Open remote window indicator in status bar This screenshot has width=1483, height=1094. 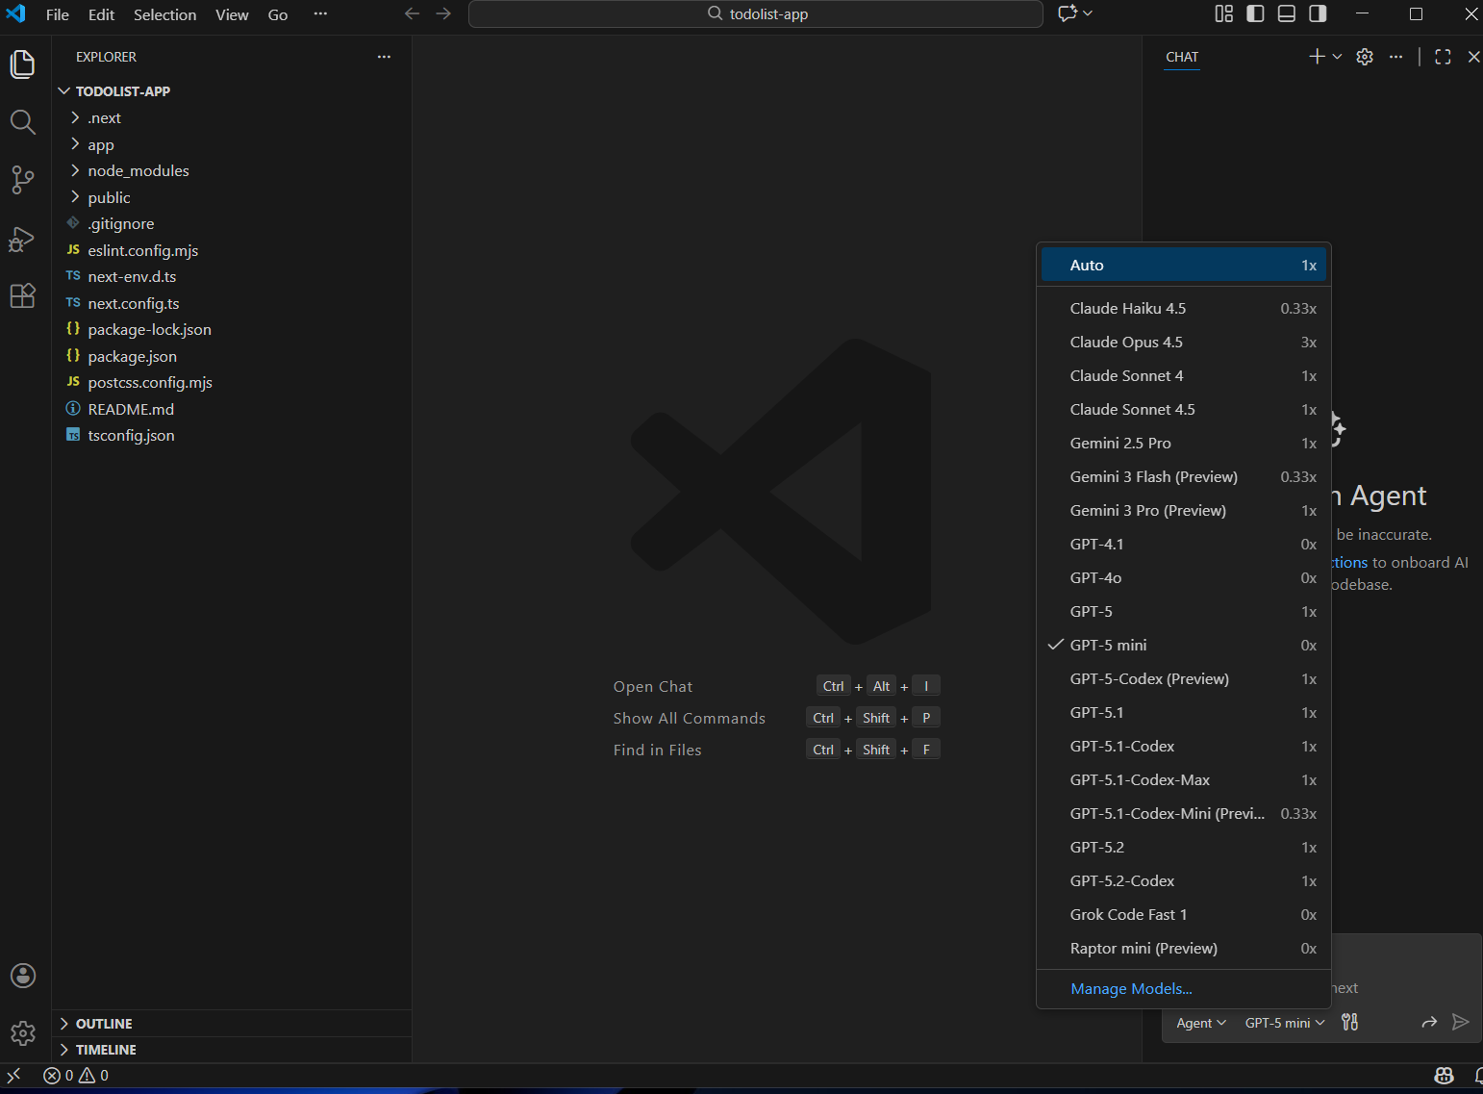point(14,1075)
